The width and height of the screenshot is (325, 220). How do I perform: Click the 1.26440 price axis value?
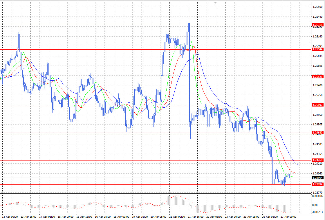pyautogui.click(x=317, y=17)
